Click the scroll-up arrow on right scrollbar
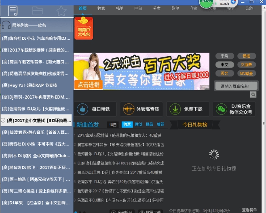This screenshot has width=266, height=213. 264,7
